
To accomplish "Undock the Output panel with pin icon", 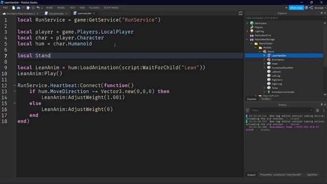I will click(x=321, y=104).
